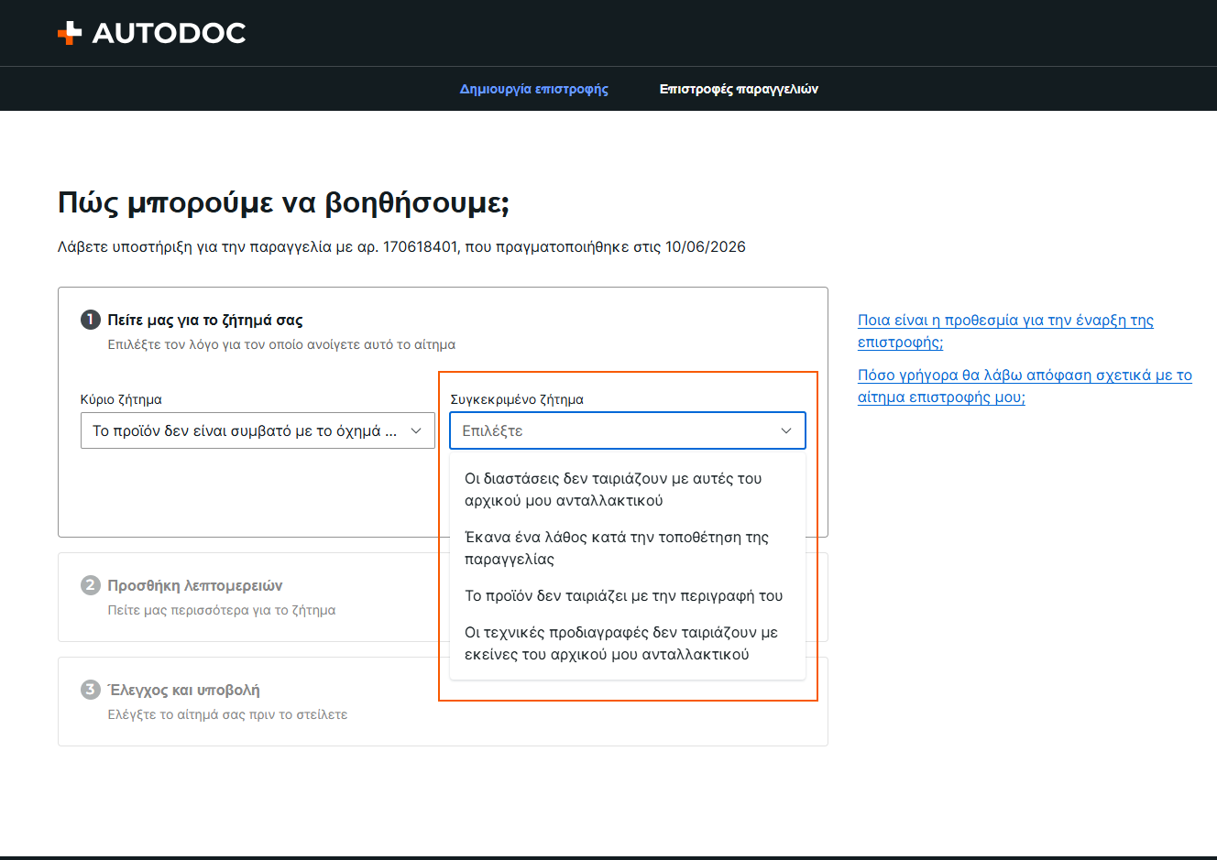This screenshot has width=1217, height=860.
Task: Click the 'Πείτε μας περισσότερα για το ζήτημα' text
Action: coord(222,610)
